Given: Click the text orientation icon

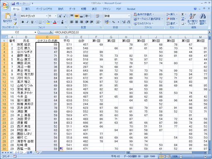Looking at the screenshot, I should pos(87,16).
